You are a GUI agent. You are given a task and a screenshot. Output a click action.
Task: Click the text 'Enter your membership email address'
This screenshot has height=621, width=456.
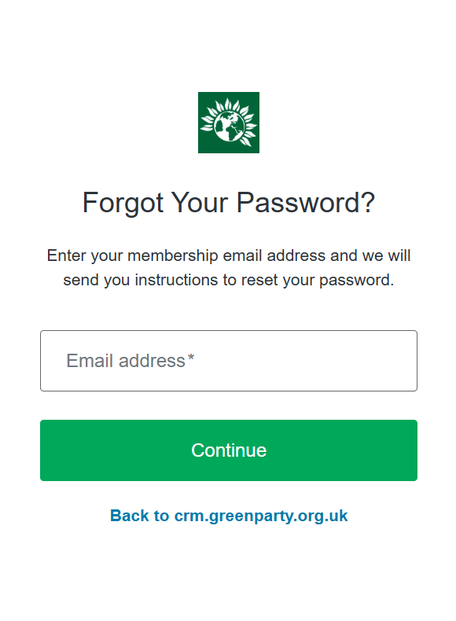[186, 255]
